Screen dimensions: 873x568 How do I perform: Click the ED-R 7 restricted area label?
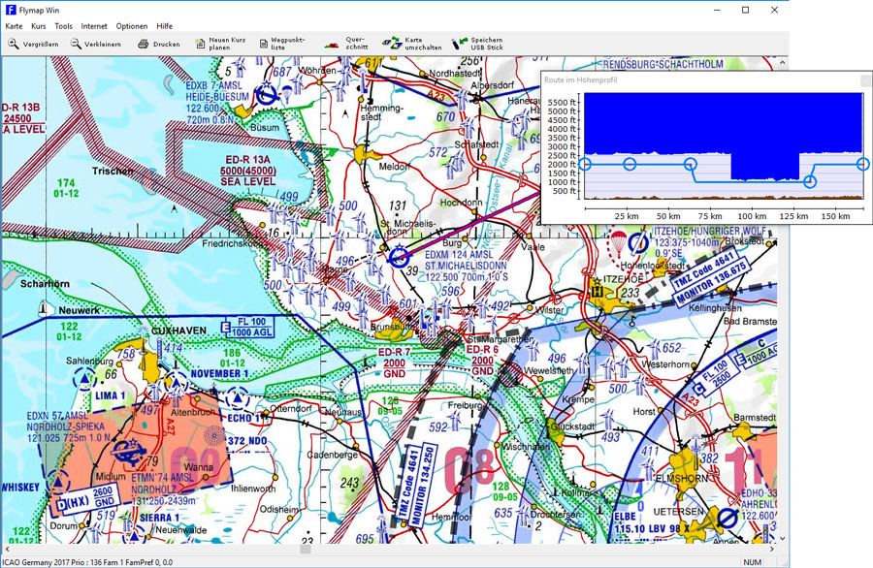click(394, 363)
